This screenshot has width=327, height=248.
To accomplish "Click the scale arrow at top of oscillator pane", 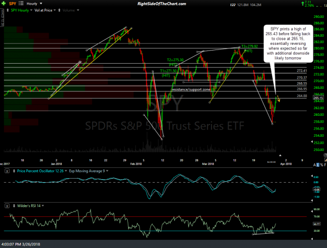I will pos(312,176).
